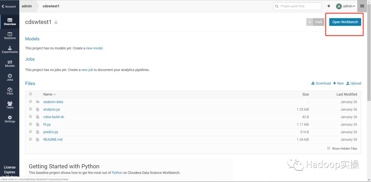Open the Models sidebar icon

[x=10, y=63]
